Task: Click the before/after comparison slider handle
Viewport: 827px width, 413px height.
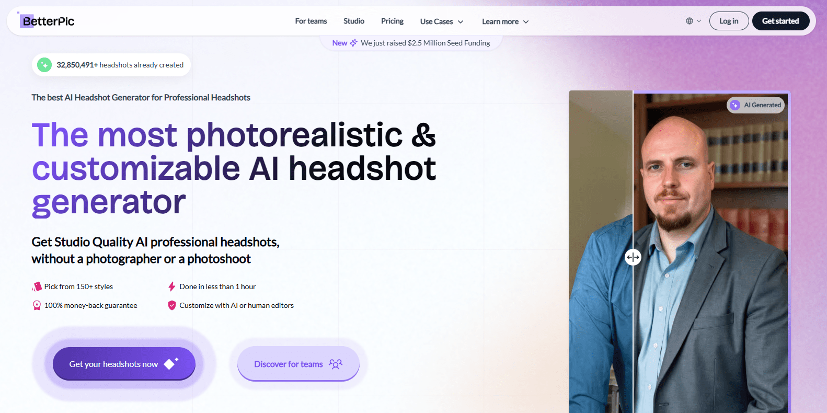Action: coord(633,257)
